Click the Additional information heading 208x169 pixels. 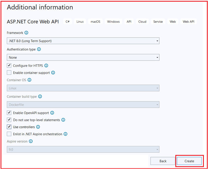pyautogui.click(x=40, y=7)
